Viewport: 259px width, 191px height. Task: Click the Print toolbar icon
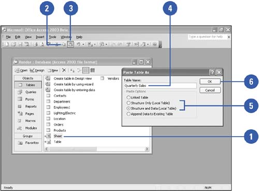pyautogui.click(x=35, y=45)
